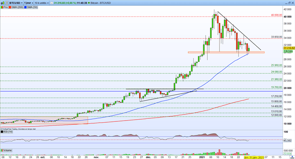Click the candlestick chart style icon
The height and width of the screenshot is (159, 295).
2,3
